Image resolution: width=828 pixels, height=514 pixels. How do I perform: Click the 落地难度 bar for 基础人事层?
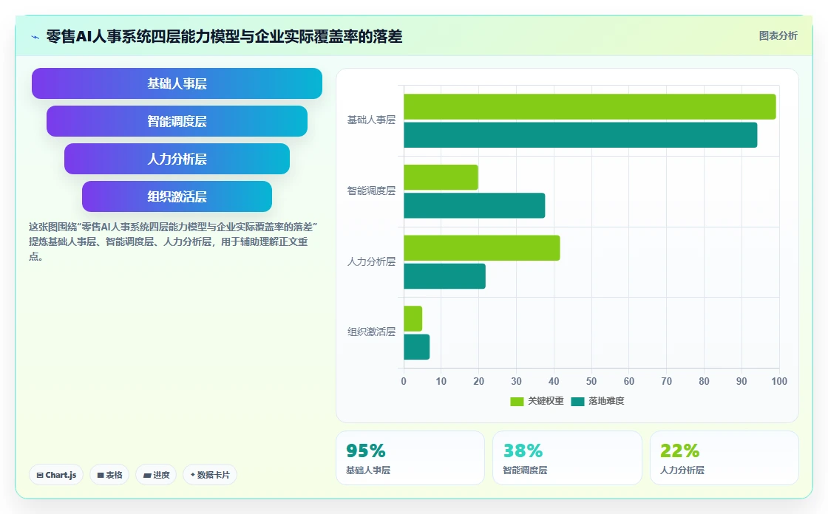(580, 135)
